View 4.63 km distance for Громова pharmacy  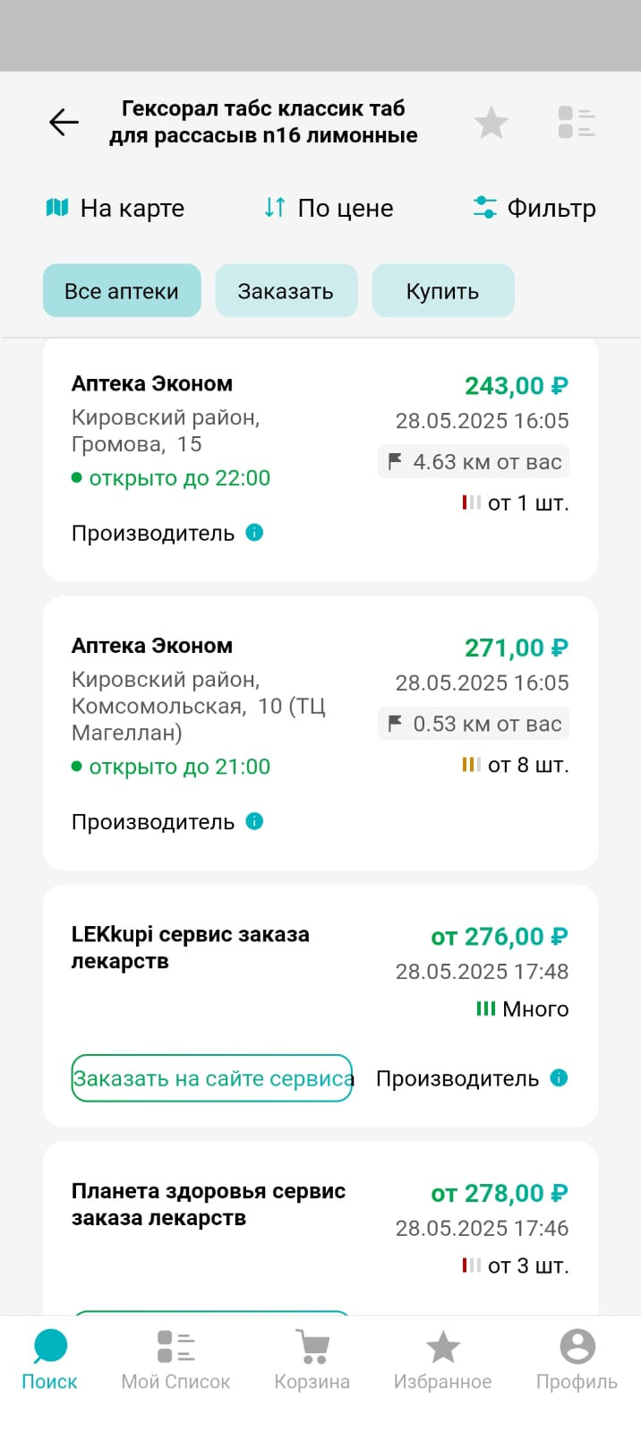(474, 462)
